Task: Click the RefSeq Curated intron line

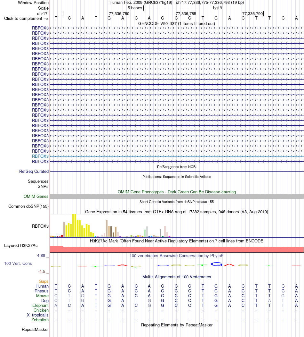Action: (x=177, y=172)
